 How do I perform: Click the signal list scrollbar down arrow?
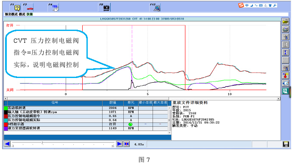tap(170, 133)
